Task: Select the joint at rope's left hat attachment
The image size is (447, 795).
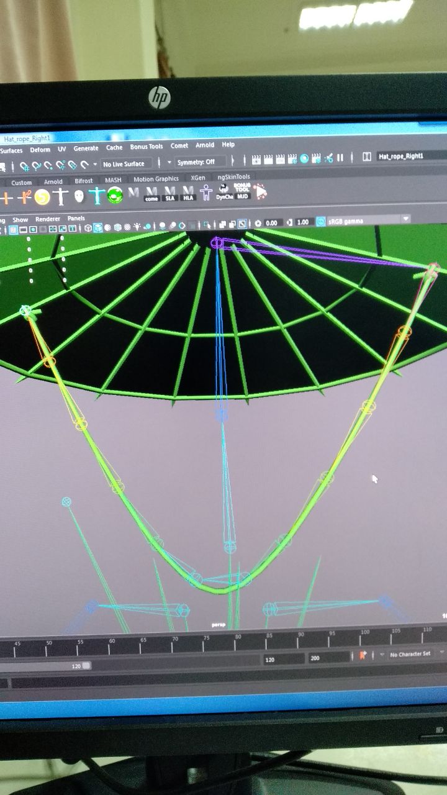Action: tap(26, 311)
